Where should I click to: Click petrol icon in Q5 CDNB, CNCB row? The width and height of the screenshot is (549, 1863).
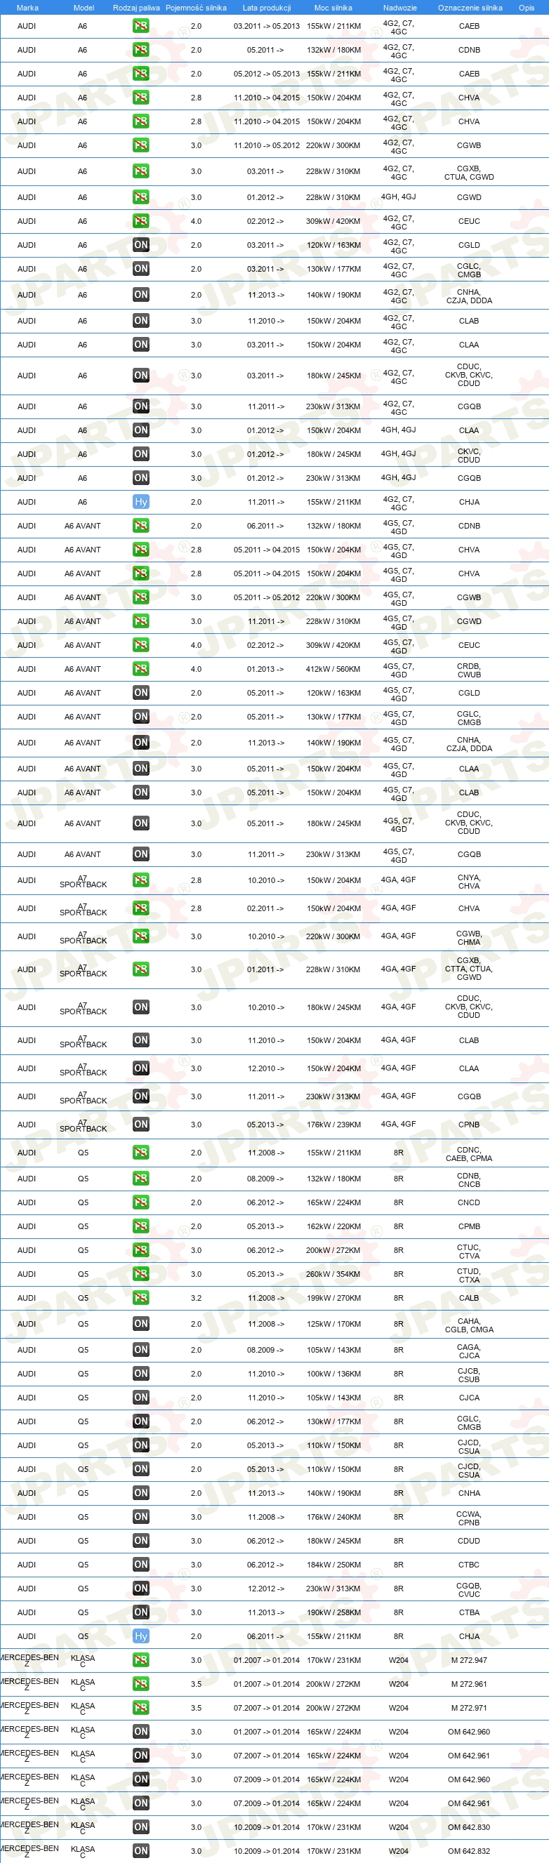tap(141, 1179)
